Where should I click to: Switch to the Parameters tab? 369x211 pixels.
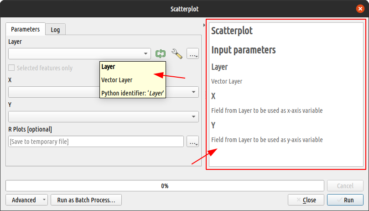coord(26,29)
